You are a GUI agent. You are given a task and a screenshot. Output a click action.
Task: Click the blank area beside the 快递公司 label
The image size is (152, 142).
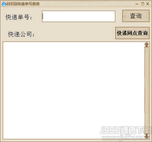(x=74, y=34)
